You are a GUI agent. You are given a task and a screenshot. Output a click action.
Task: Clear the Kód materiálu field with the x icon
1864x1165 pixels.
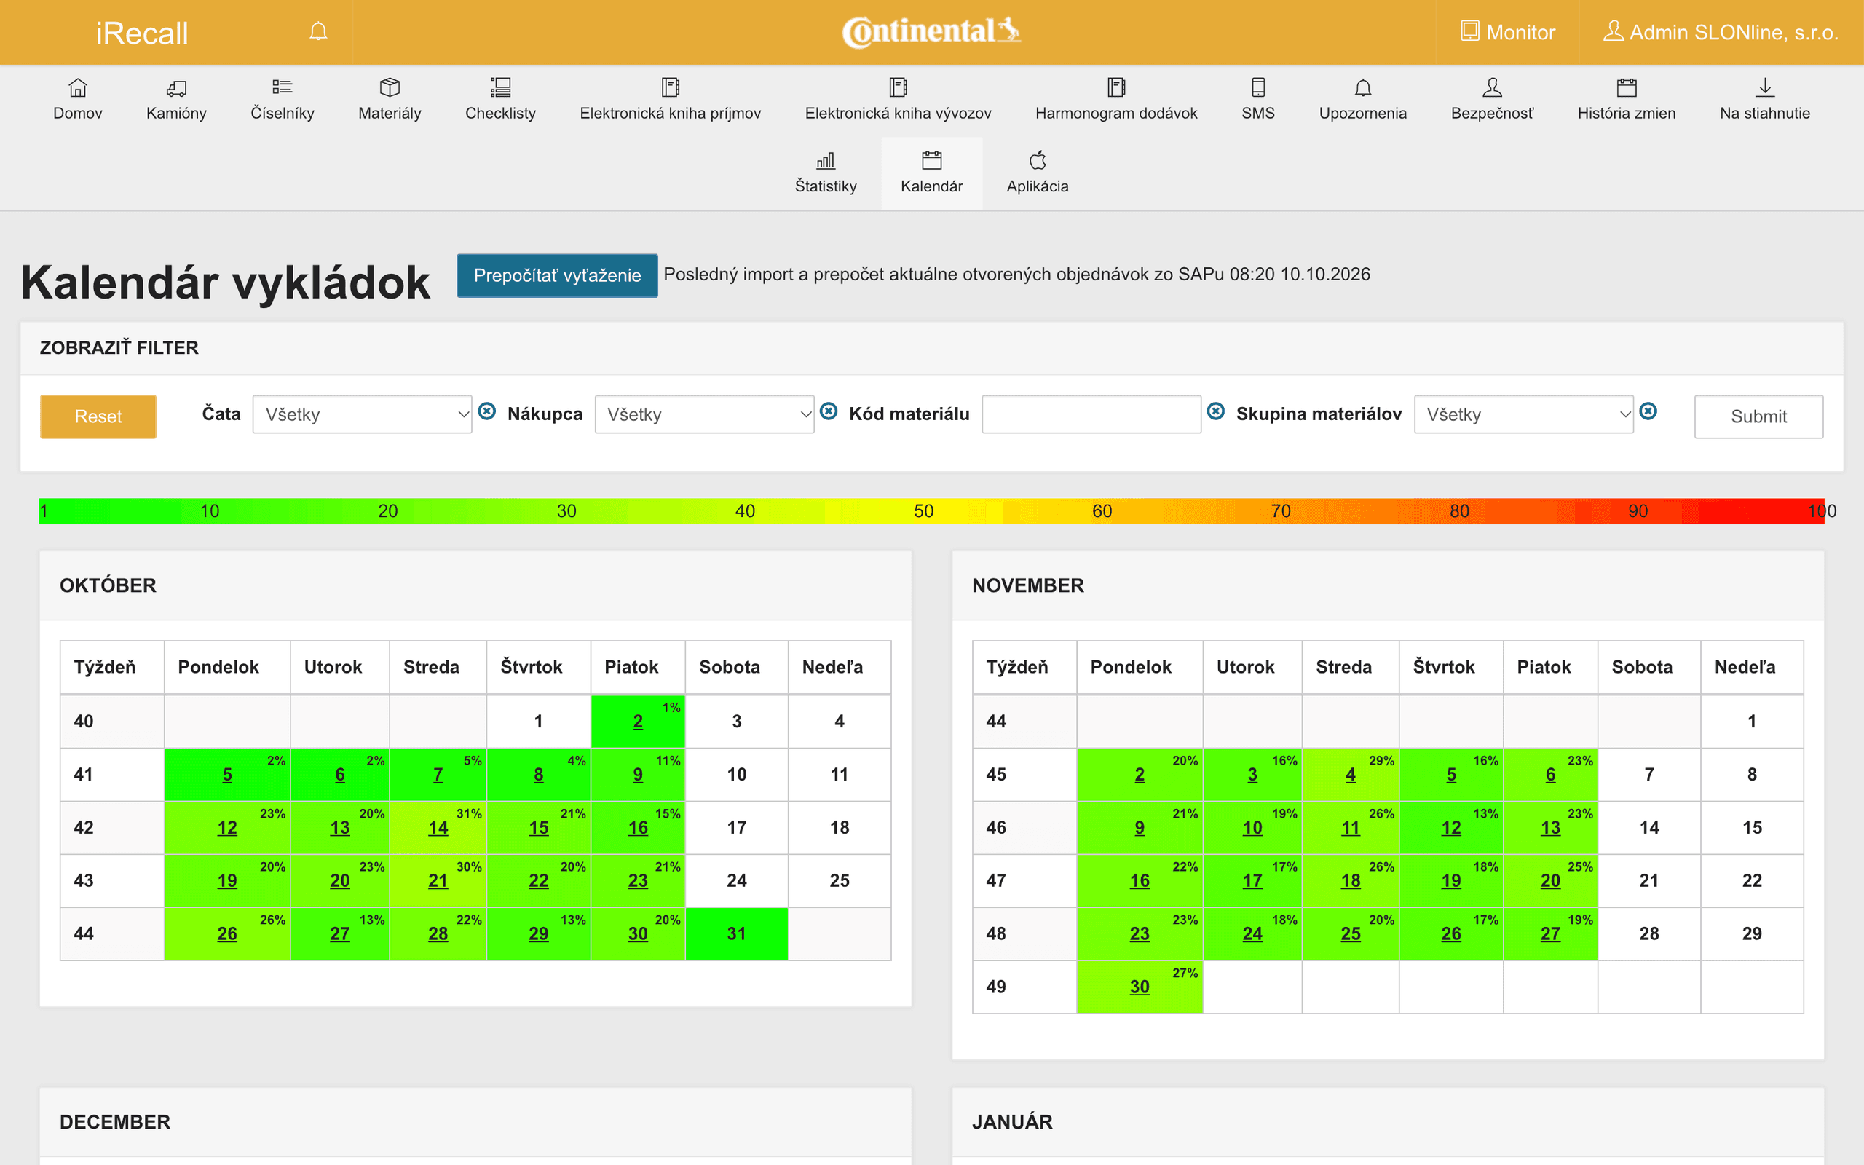(x=1215, y=411)
